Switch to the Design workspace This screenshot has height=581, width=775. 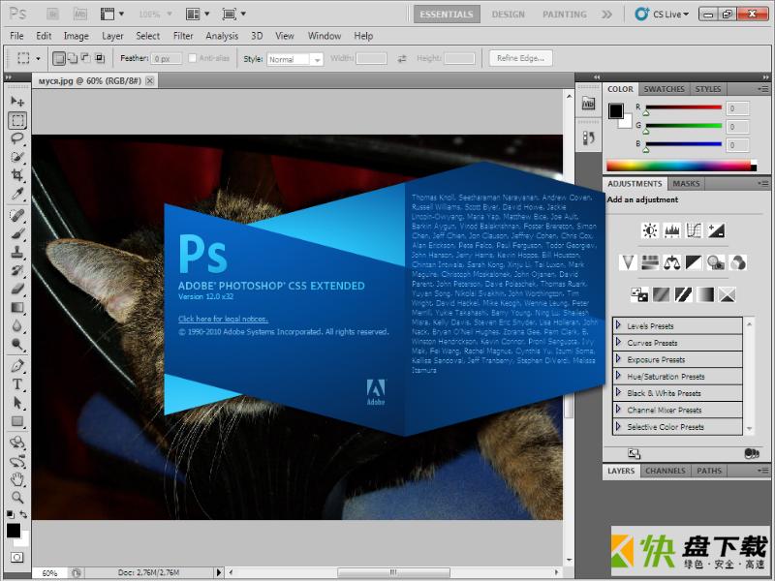[x=508, y=15]
